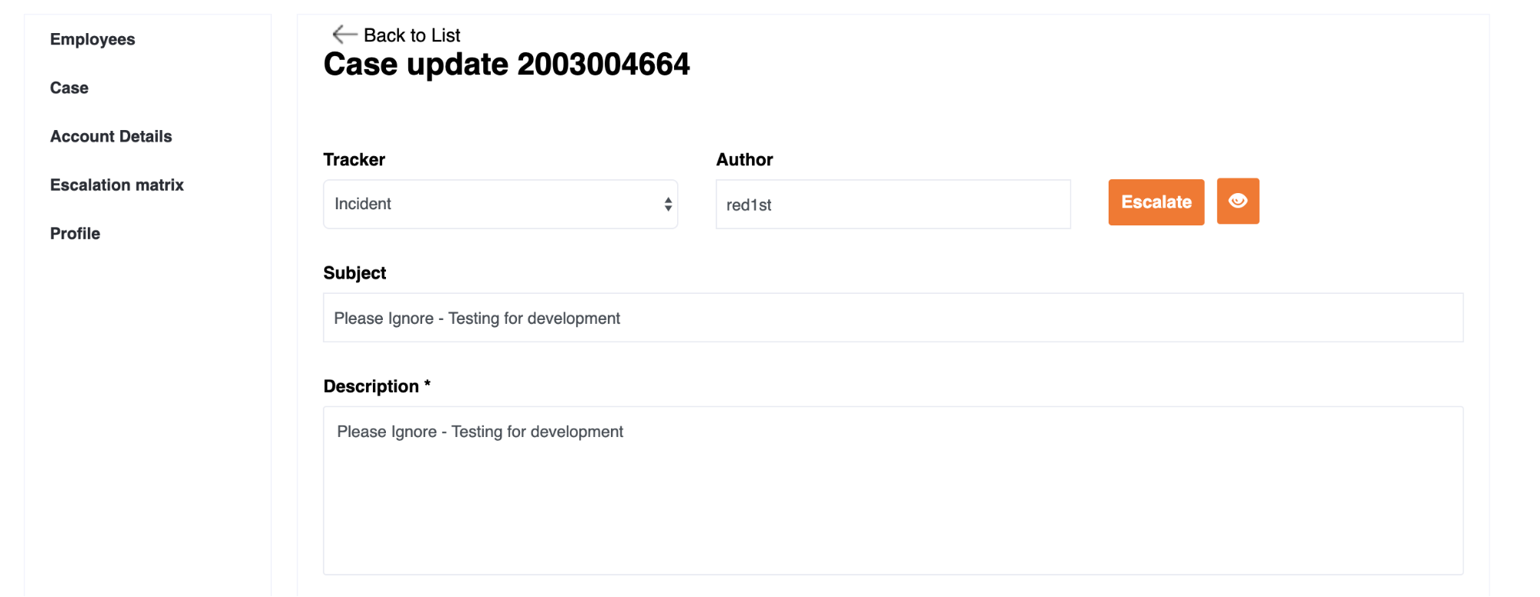Click into the Subject input field
Screen dimensions: 1540x597
pyautogui.click(x=892, y=318)
